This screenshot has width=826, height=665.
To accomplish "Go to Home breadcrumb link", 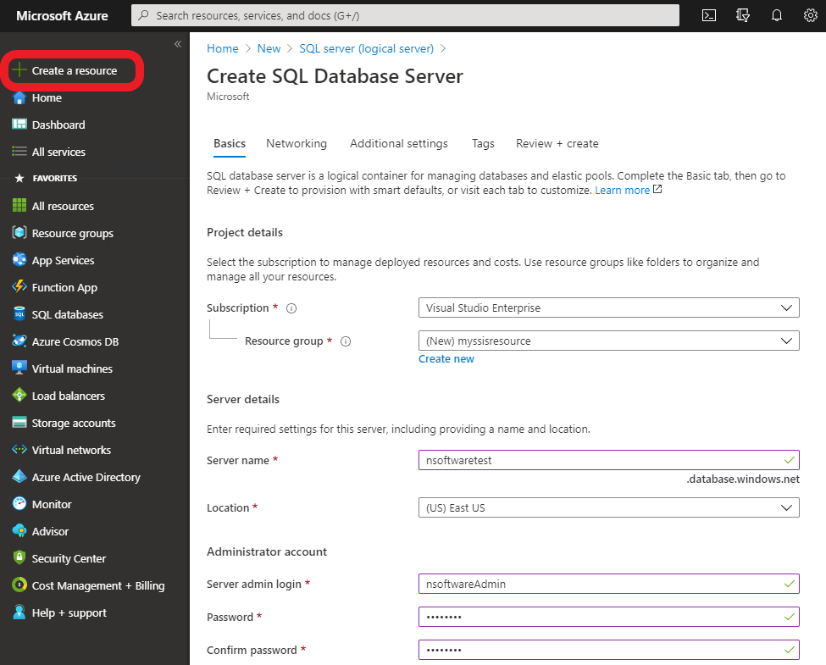I will [x=222, y=48].
